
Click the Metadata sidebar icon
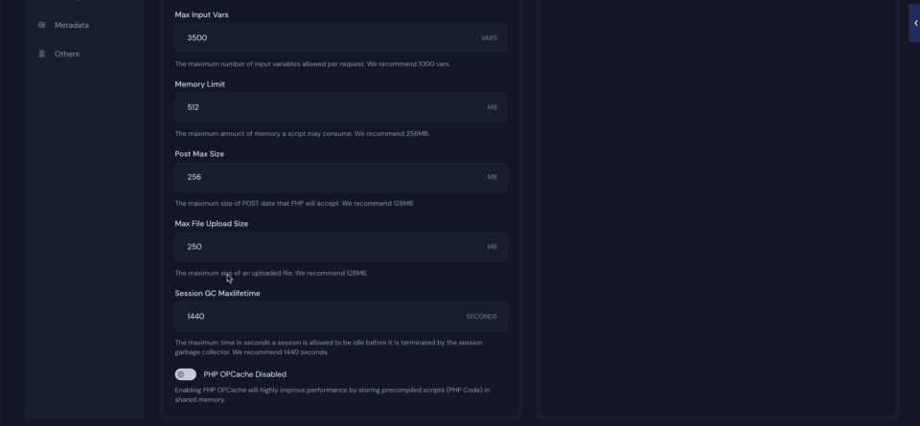pos(42,25)
